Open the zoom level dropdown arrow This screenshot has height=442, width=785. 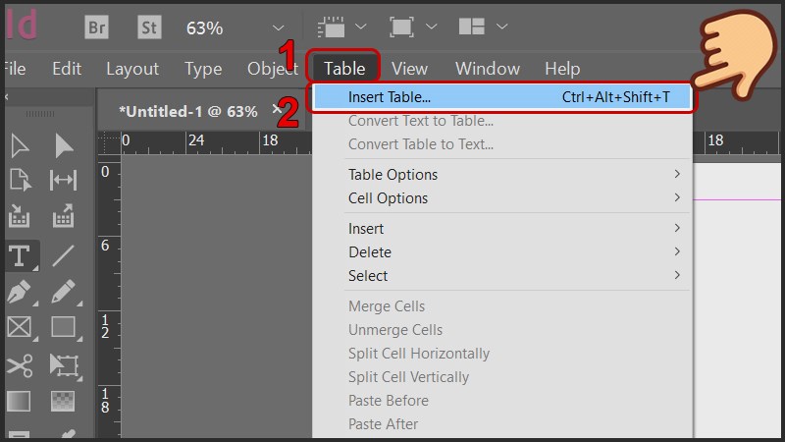tap(278, 27)
